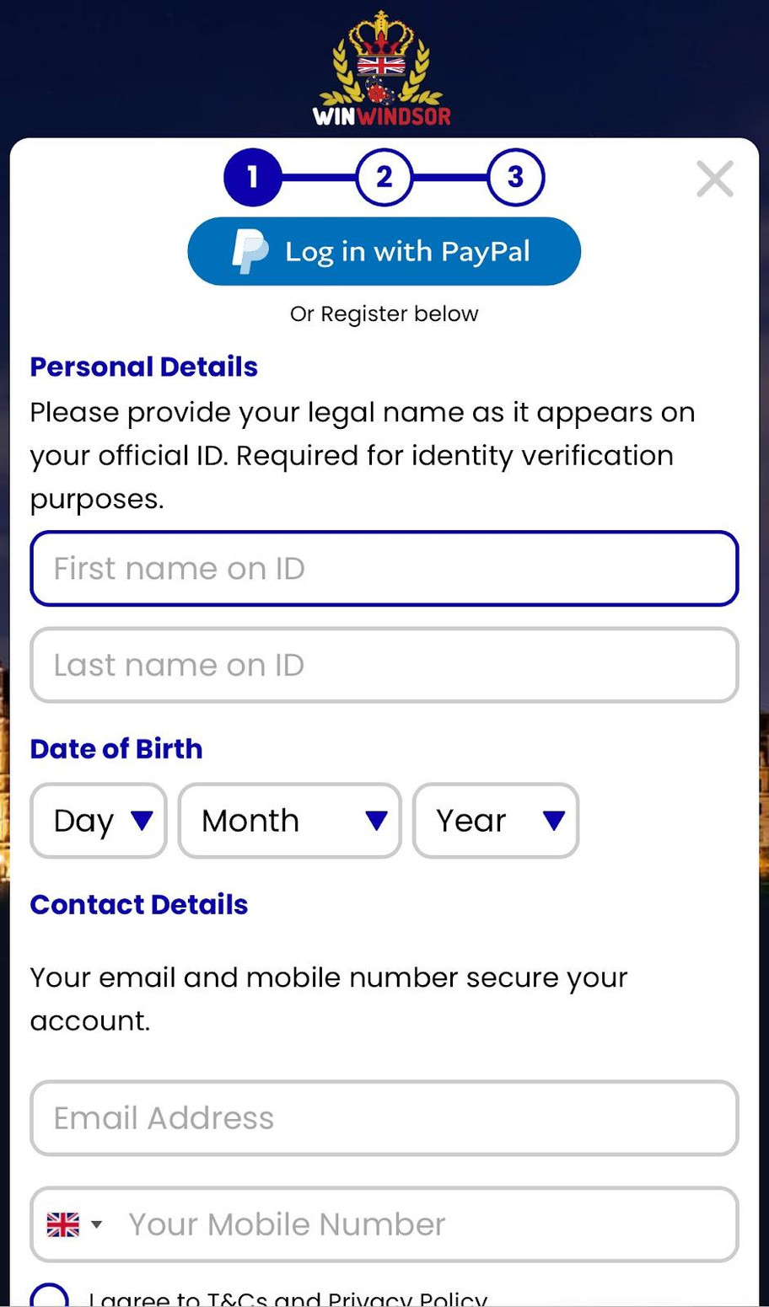Click step 1 circle indicator
The height and width of the screenshot is (1307, 769).
coord(252,177)
